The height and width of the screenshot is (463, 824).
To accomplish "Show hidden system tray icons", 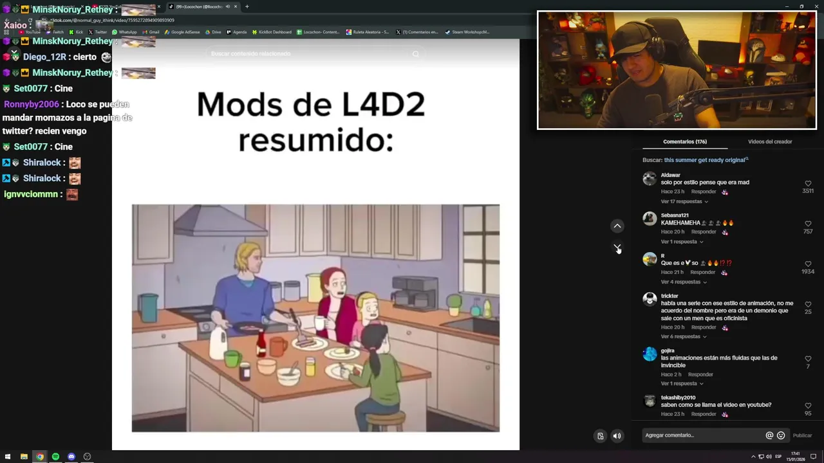I will (x=753, y=457).
